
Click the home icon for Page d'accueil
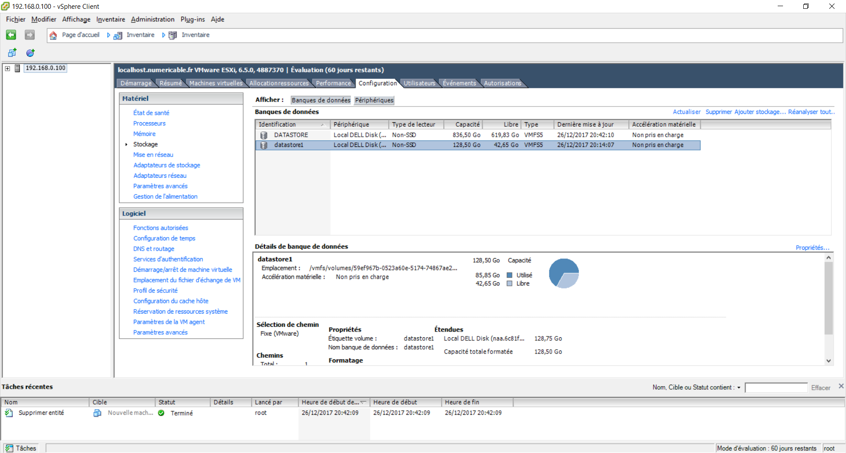pos(53,35)
